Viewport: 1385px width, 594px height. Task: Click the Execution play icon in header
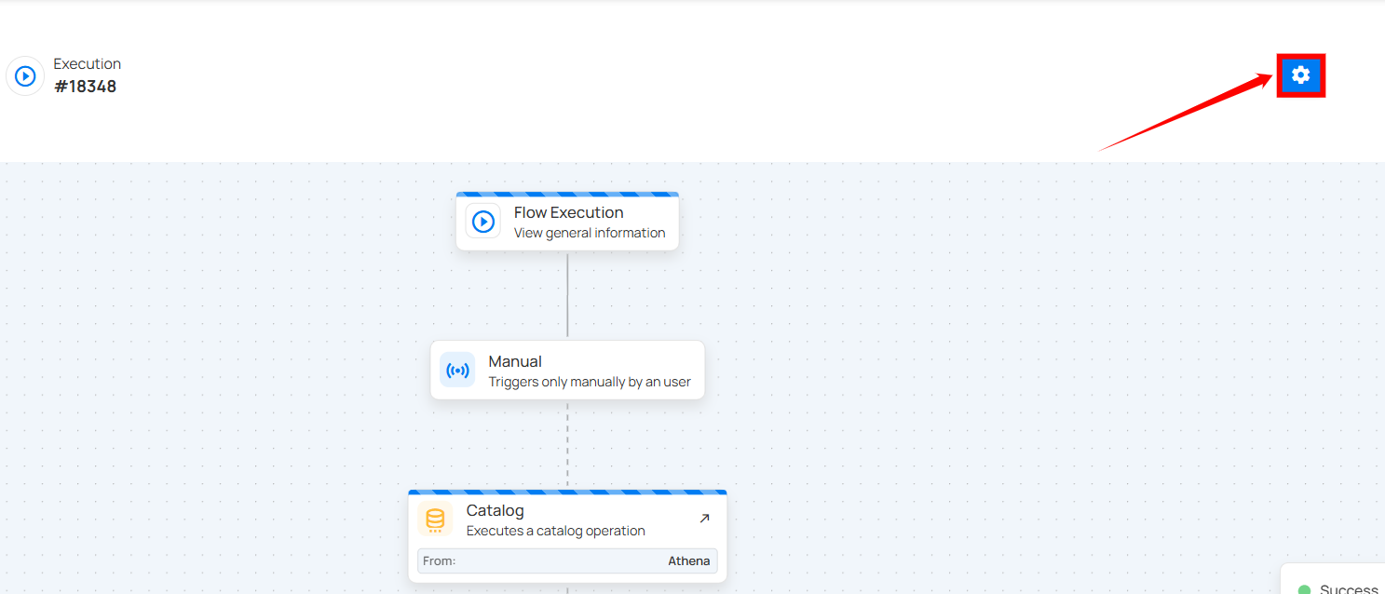[25, 76]
